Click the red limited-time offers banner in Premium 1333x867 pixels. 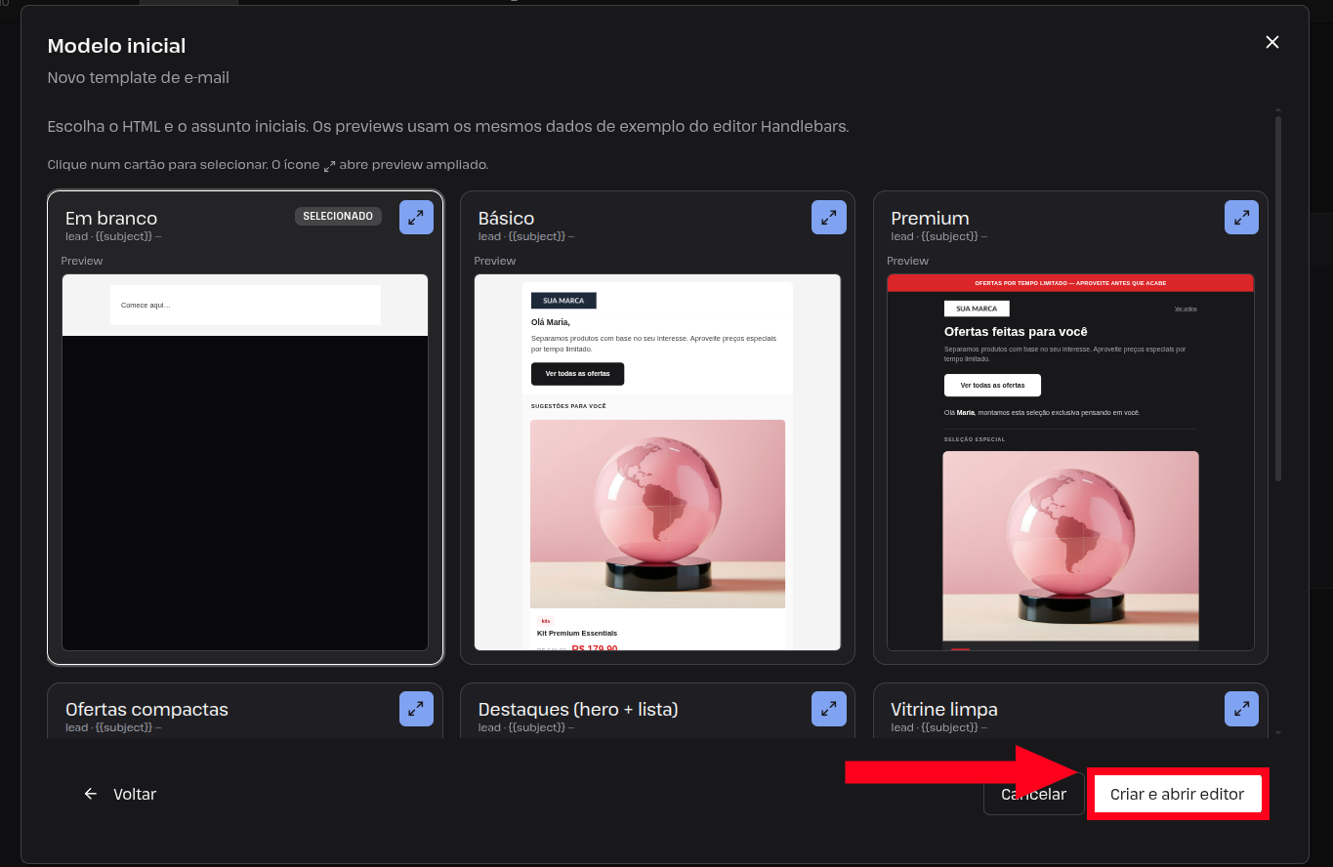(x=1070, y=283)
